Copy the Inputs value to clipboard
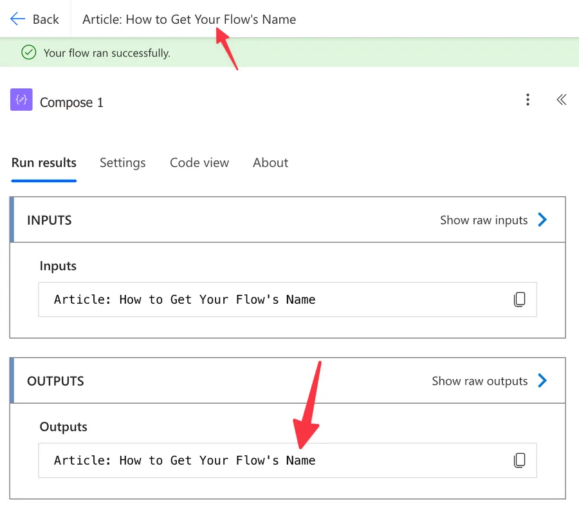Screen dimensions: 579x506 tap(519, 299)
